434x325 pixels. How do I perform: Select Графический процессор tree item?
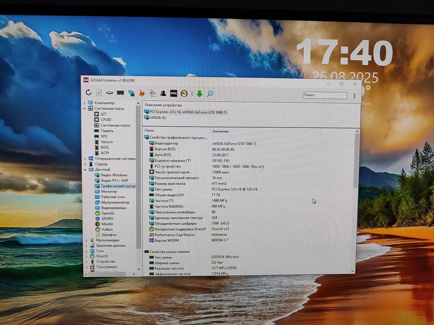(118, 186)
